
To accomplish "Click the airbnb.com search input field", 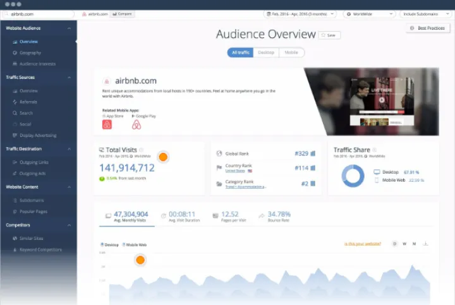I will [38, 13].
